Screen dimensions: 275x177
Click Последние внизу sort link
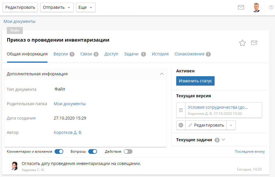(249, 152)
